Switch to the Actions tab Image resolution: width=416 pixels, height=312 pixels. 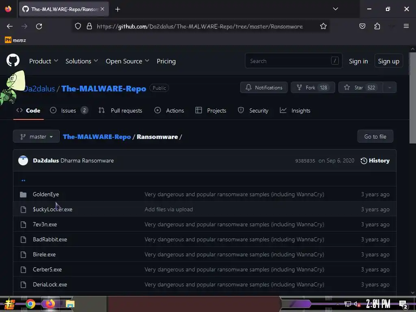(169, 110)
